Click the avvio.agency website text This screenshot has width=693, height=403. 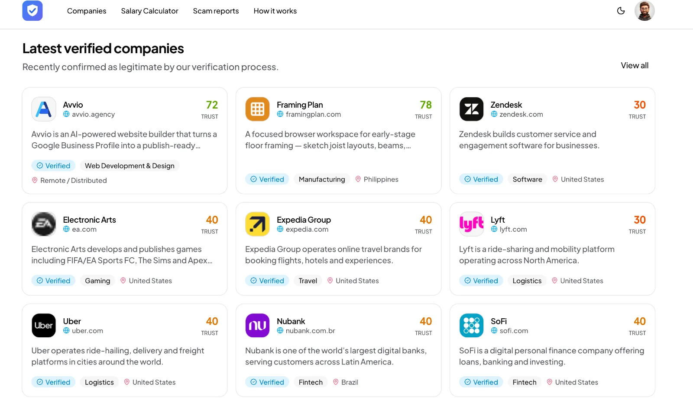94,114
